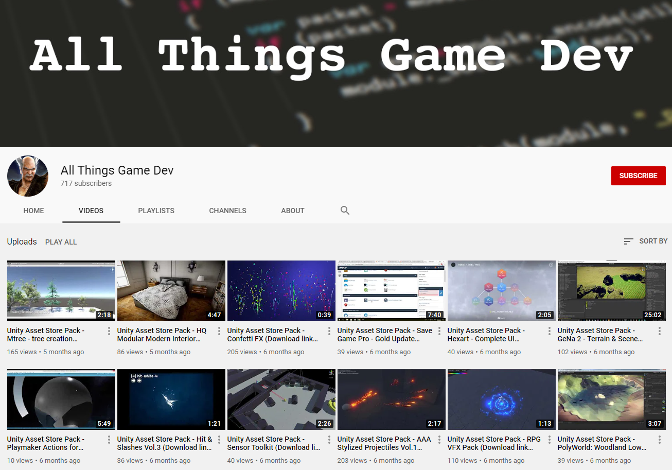Open options menu for Confetti FX video

point(329,331)
